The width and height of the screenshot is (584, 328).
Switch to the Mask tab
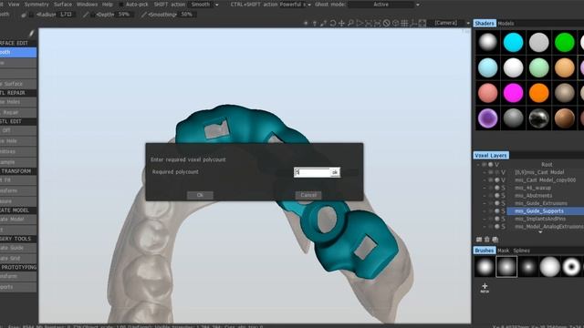click(503, 251)
